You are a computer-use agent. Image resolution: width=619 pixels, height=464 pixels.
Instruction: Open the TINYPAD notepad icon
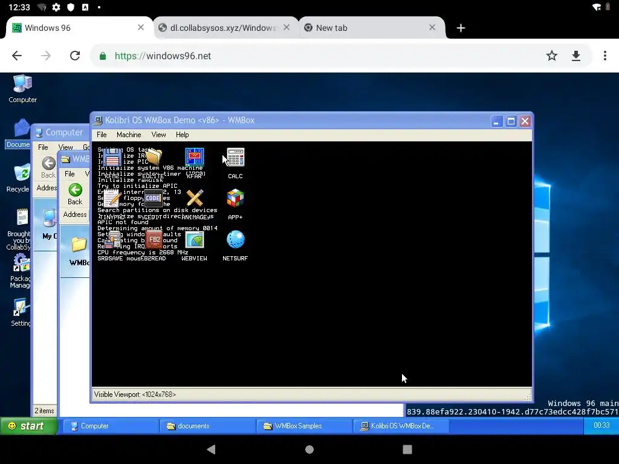pos(112,198)
